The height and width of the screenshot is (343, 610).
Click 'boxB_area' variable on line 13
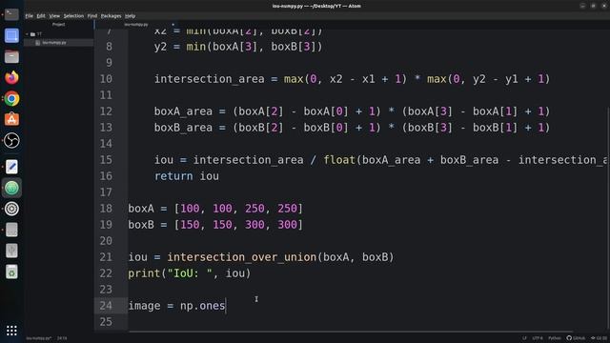(x=183, y=128)
